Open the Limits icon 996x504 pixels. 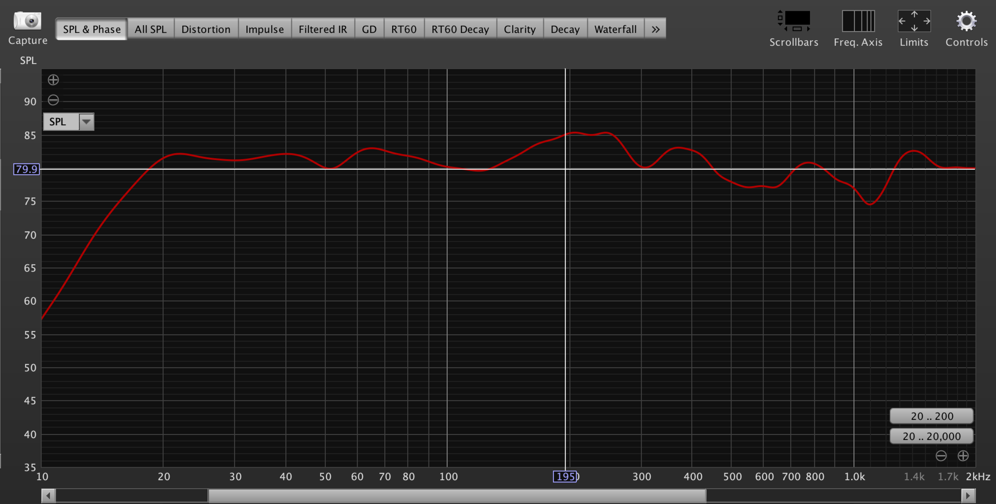pos(914,21)
